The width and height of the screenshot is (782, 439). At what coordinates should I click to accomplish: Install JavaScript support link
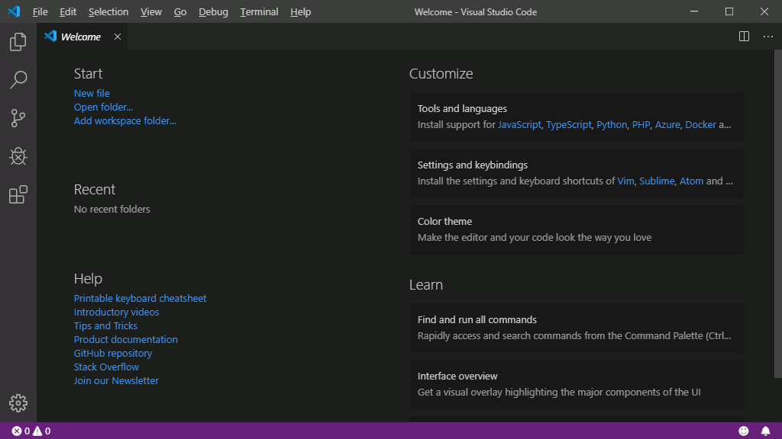point(519,125)
